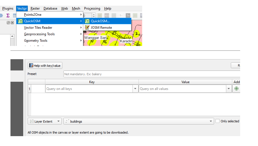Click the SC toolbar icon
Image resolution: width=258 pixels, height=146 pixels.
(100, 16)
